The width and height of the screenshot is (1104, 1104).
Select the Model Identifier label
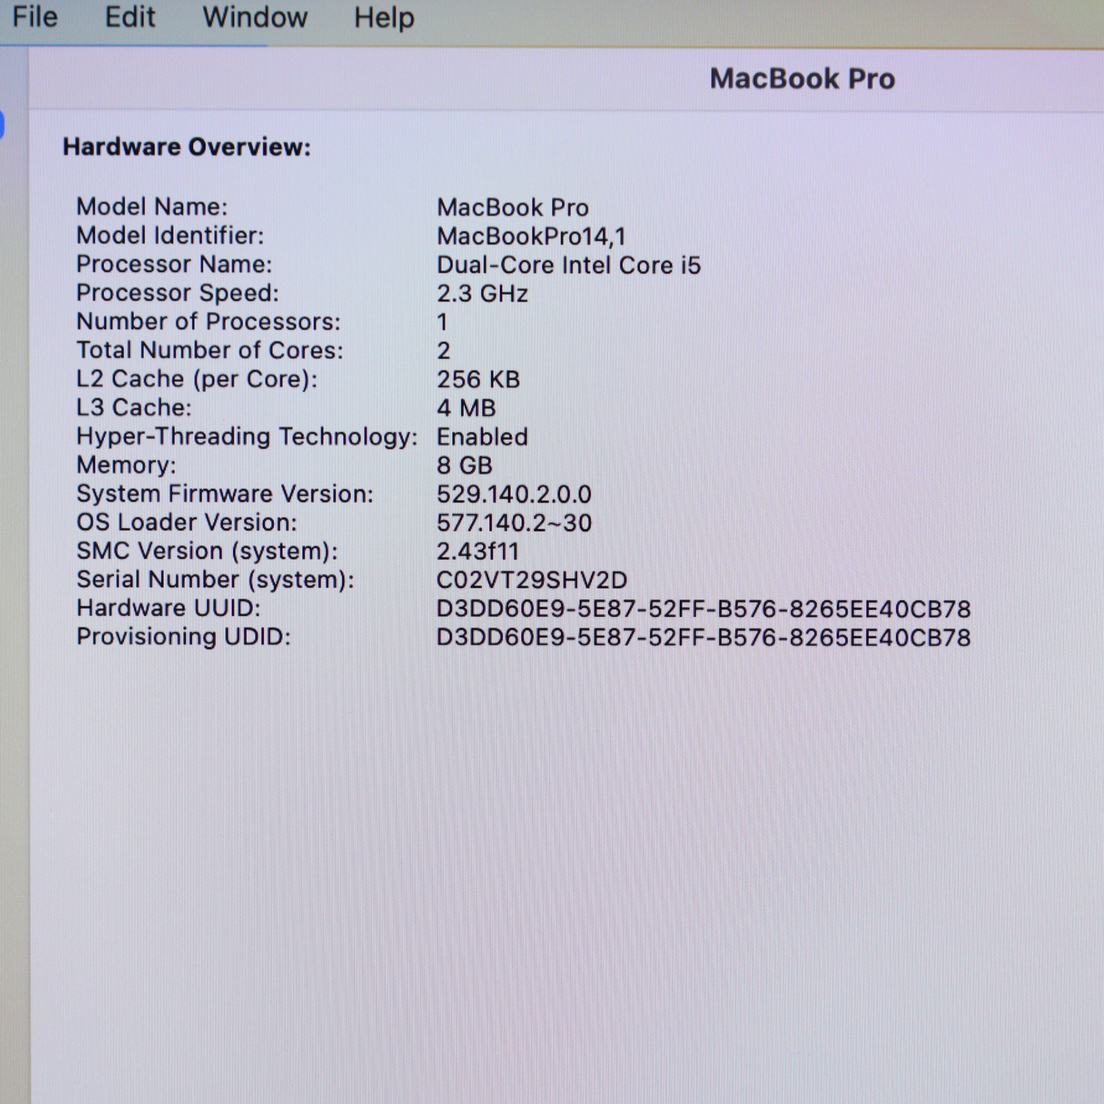click(170, 236)
